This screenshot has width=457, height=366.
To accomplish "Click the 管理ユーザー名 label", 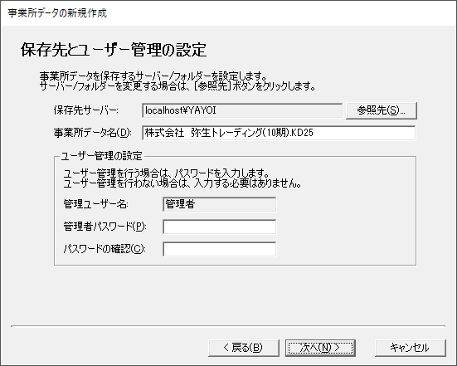I will (x=96, y=204).
